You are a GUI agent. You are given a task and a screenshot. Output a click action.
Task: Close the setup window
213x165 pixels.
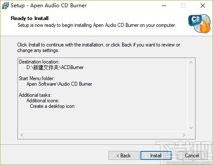click(203, 6)
